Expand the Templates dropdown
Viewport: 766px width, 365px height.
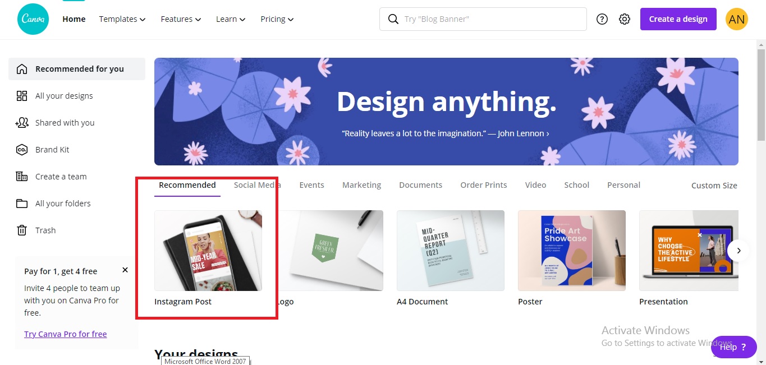tap(122, 19)
